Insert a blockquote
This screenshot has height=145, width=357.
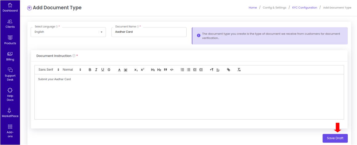point(165,70)
